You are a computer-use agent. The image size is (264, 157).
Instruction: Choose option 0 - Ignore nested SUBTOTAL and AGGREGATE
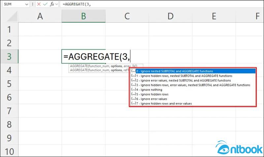click(x=193, y=71)
